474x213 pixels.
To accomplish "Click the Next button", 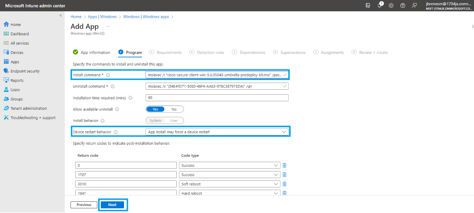I will point(112,205).
